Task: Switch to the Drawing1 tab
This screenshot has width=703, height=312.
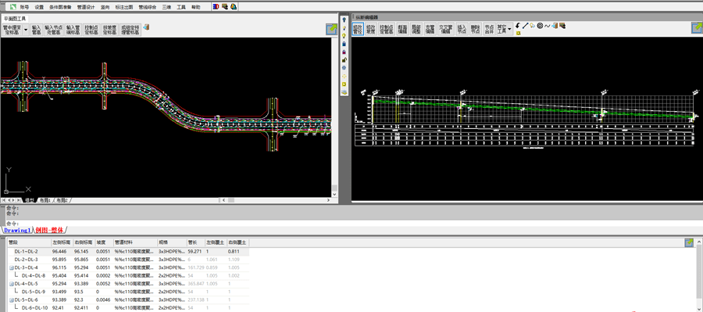Action: coord(17,231)
